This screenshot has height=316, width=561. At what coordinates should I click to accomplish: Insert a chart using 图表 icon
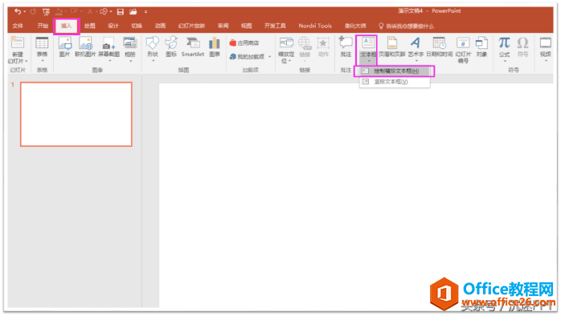tap(215, 47)
